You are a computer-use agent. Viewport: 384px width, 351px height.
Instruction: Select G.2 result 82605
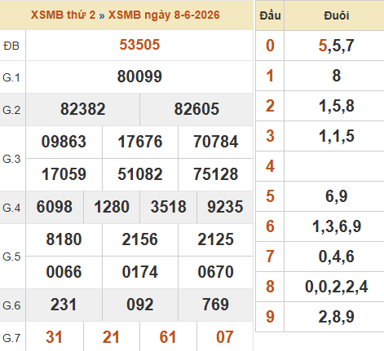[196, 109]
